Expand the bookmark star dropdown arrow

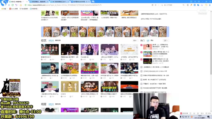[158, 5]
